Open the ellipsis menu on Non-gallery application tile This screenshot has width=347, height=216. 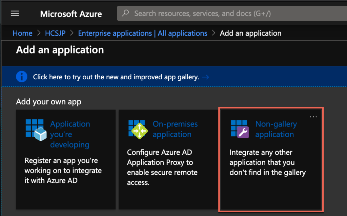tap(313, 117)
